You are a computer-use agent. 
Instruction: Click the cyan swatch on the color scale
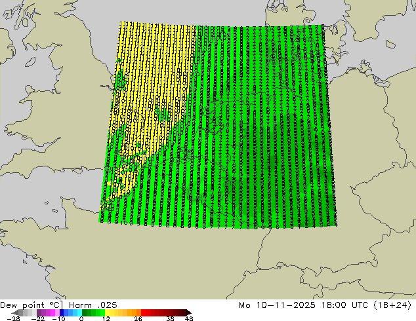[x=77, y=313]
